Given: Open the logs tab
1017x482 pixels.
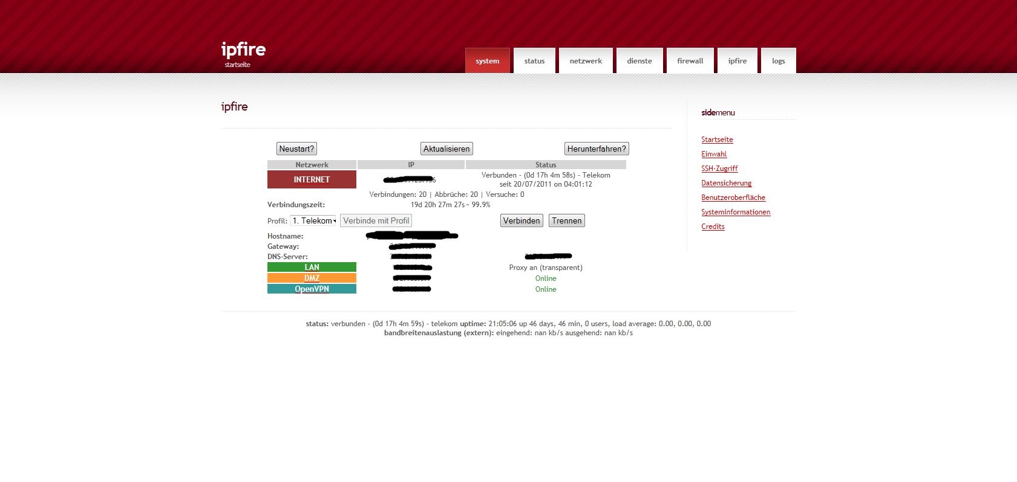Looking at the screenshot, I should coord(778,61).
